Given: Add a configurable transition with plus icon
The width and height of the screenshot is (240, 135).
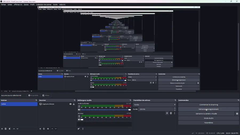Looking at the screenshot, I should (167, 113).
